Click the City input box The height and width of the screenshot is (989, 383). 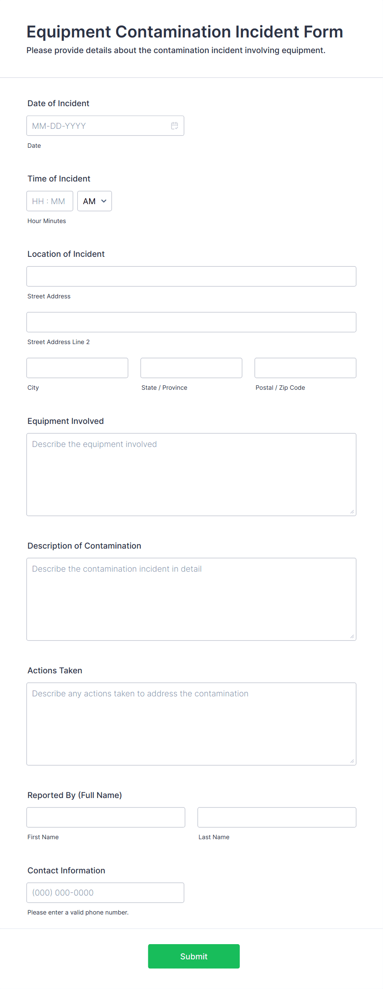point(77,368)
